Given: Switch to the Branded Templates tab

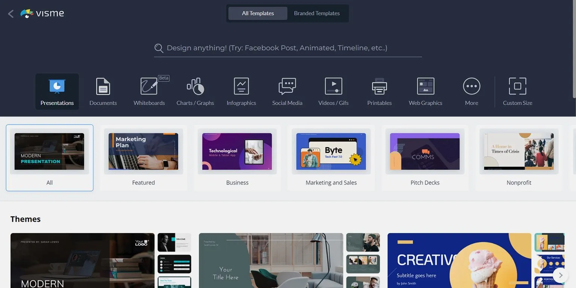Looking at the screenshot, I should point(316,13).
